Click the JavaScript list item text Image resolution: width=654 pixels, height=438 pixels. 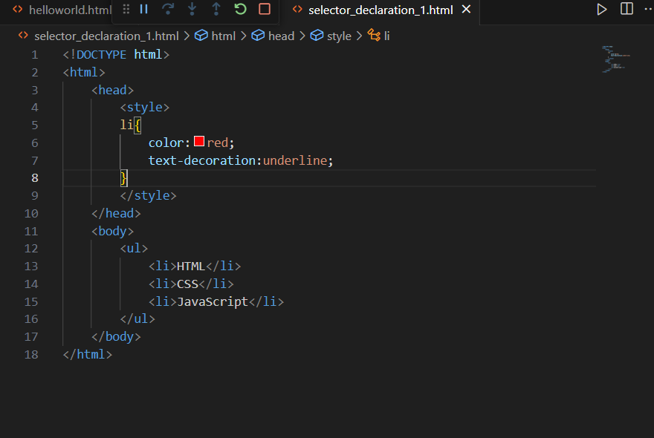213,301
